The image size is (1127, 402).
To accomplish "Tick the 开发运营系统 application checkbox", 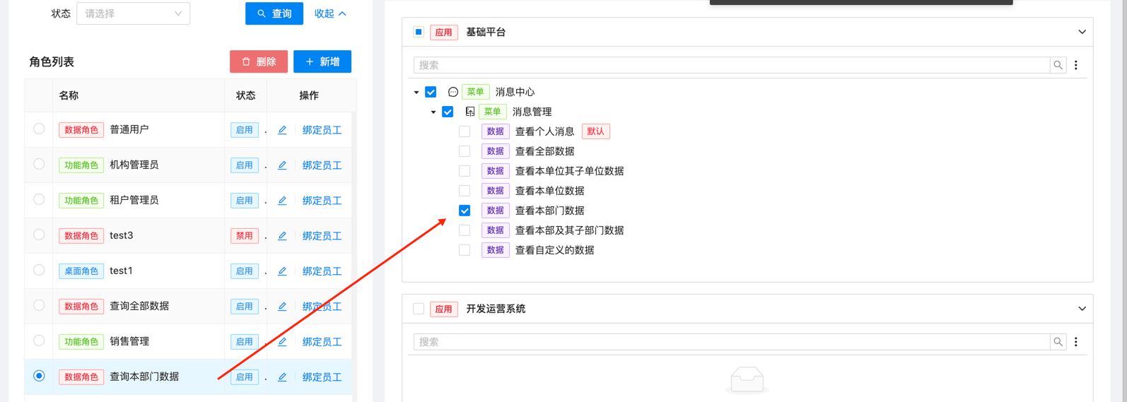I will click(419, 309).
